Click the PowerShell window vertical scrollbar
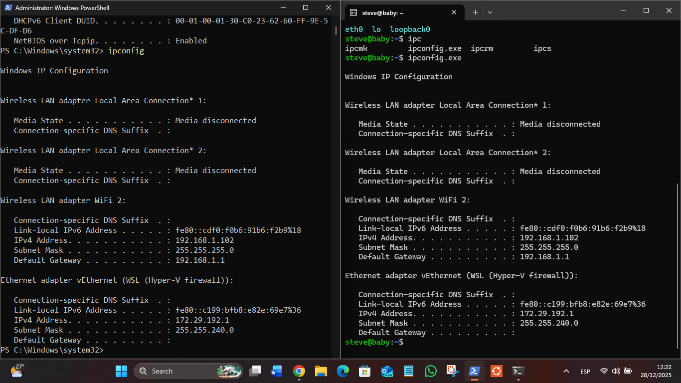Image resolution: width=681 pixels, height=383 pixels. pos(336,31)
